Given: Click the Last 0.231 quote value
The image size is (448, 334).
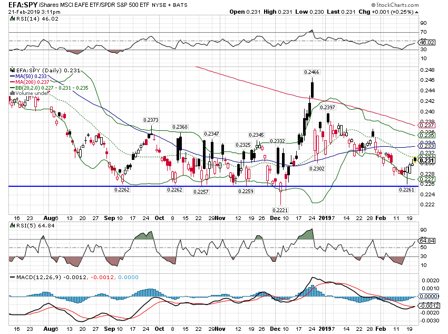Looking at the screenshot, I should click(341, 12).
